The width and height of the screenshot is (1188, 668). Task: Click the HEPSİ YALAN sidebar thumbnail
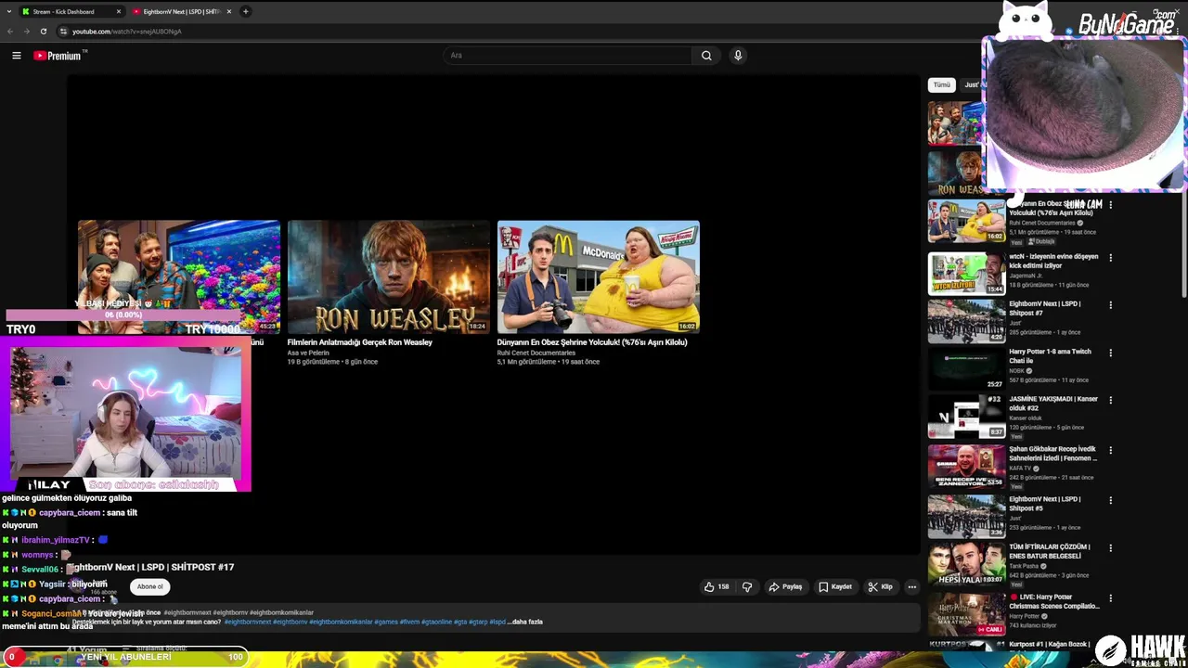[x=966, y=564]
